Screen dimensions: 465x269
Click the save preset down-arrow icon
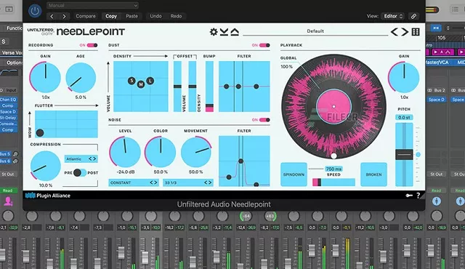pos(225,32)
